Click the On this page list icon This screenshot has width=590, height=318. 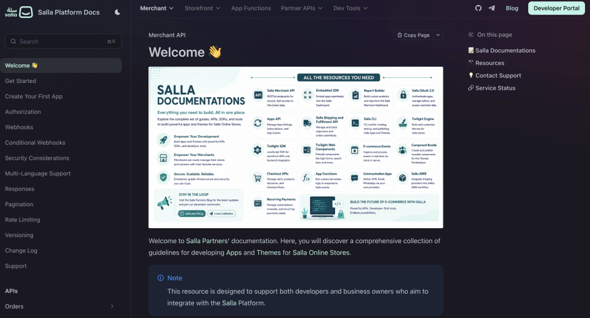(x=471, y=35)
